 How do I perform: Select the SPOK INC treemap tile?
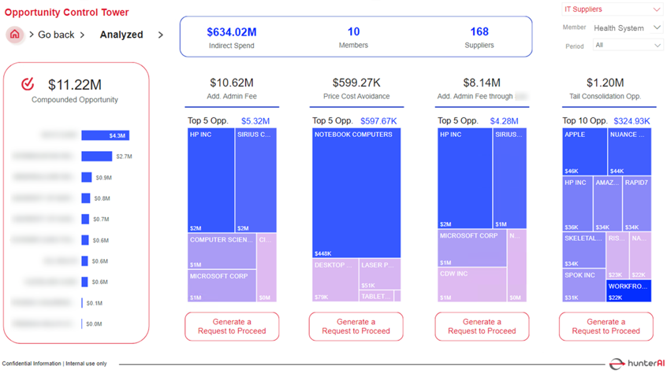583,286
